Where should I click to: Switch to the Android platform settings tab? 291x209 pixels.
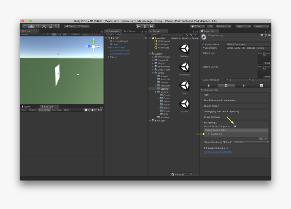244,86
